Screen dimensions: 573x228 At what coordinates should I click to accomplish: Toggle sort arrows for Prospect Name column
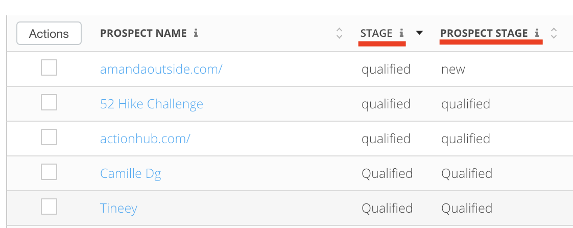point(339,34)
